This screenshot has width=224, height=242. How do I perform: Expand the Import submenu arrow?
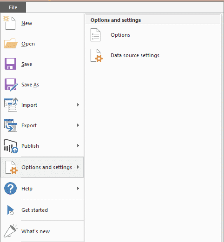coord(78,105)
